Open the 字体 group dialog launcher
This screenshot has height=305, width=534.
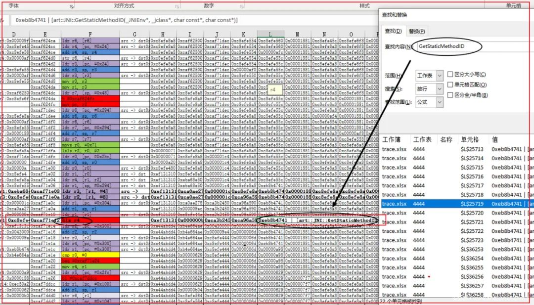tap(72, 6)
